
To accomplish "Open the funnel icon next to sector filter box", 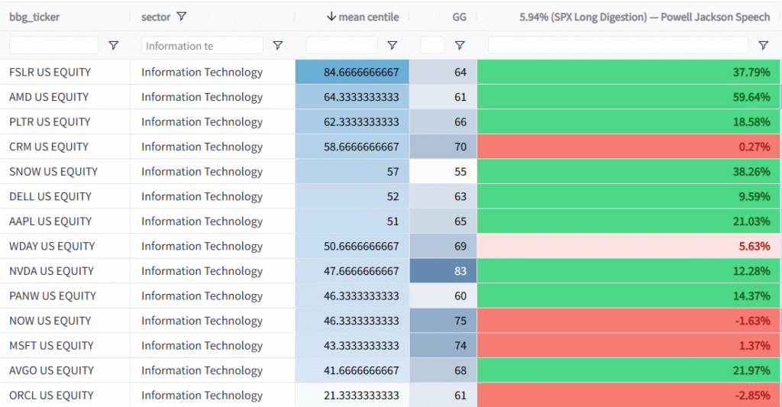I will tap(278, 46).
